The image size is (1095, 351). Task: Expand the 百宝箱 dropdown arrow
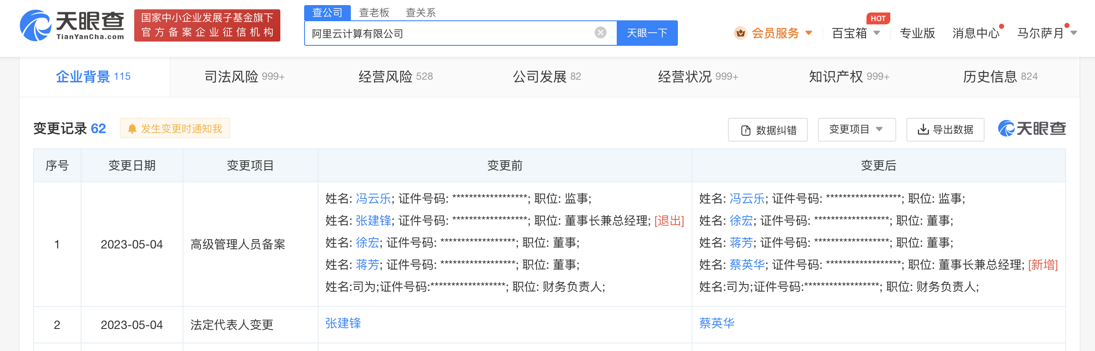pos(877,33)
